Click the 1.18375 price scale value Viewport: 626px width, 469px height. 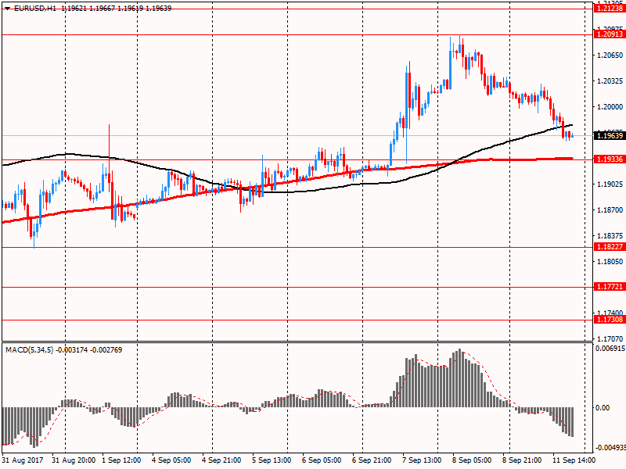pyautogui.click(x=610, y=236)
